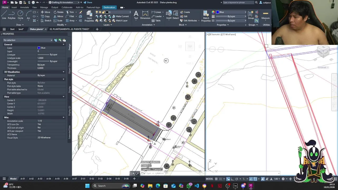Click the Detect block icon

(x=176, y=15)
